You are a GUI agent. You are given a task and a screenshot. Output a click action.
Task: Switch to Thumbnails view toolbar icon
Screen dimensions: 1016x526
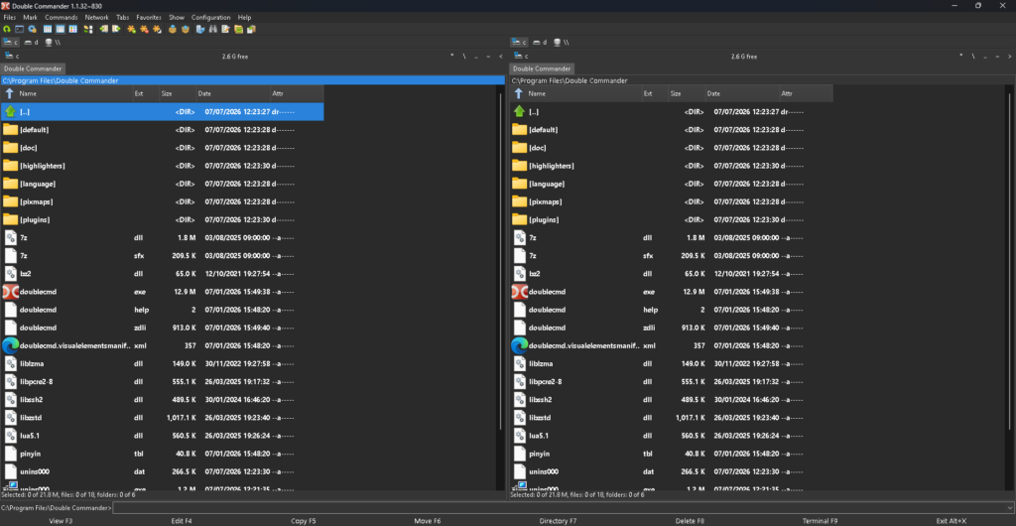tap(72, 29)
